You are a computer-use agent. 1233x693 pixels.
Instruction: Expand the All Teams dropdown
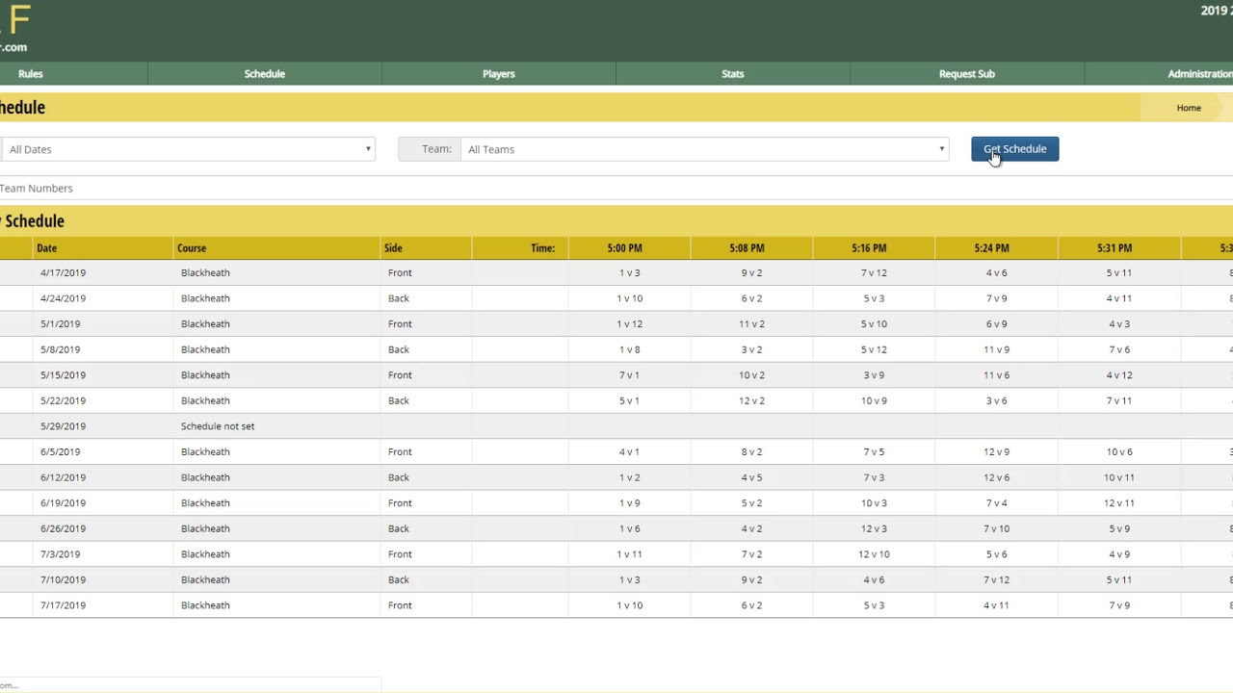tap(704, 149)
